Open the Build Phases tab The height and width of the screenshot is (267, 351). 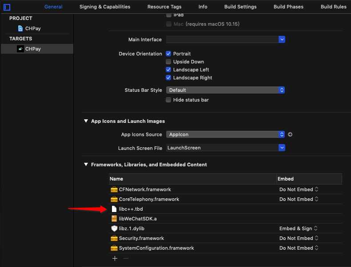[x=288, y=7]
